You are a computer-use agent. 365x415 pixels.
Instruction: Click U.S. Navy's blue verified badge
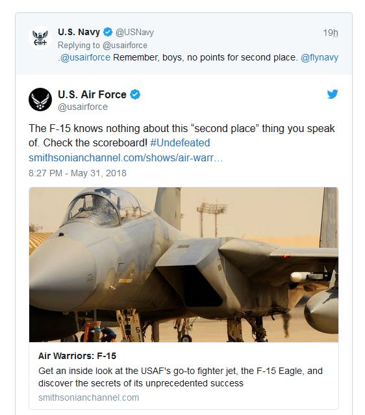tap(108, 32)
